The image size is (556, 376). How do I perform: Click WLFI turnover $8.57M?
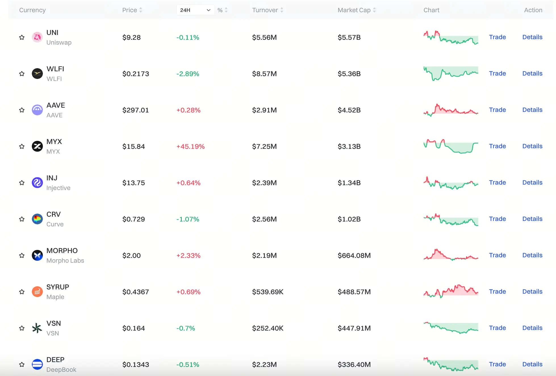[264, 74]
